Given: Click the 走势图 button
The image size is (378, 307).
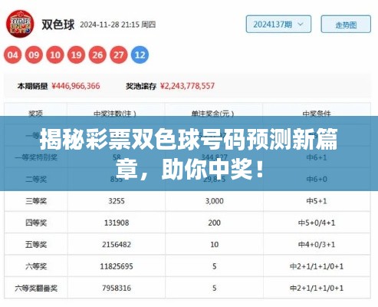Looking at the screenshot, I should click(x=346, y=25).
